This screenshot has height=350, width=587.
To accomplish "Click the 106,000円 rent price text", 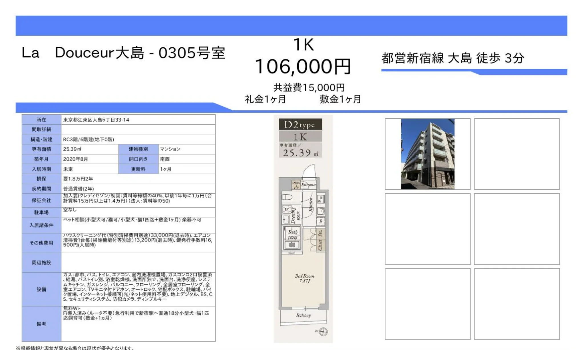I will (303, 66).
